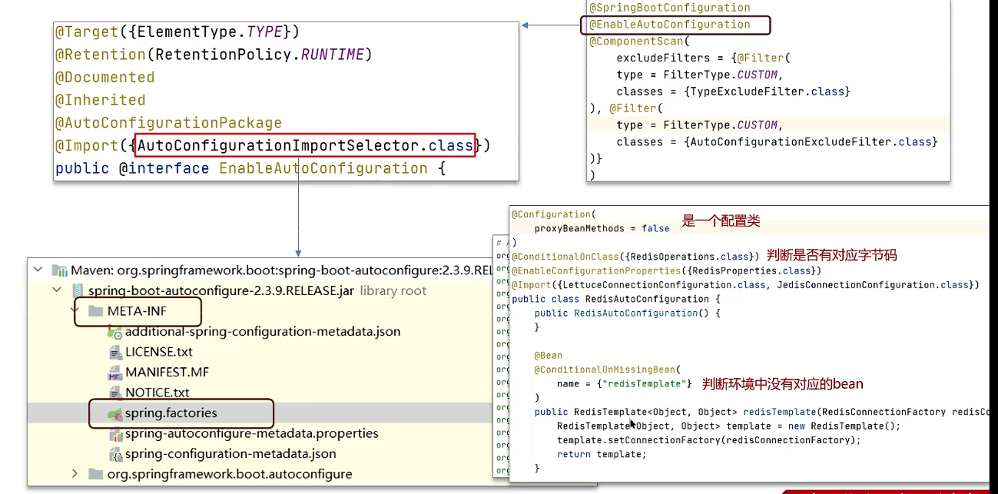
Task: Click TypeExcludeFilter.class in the code
Action: 768,91
